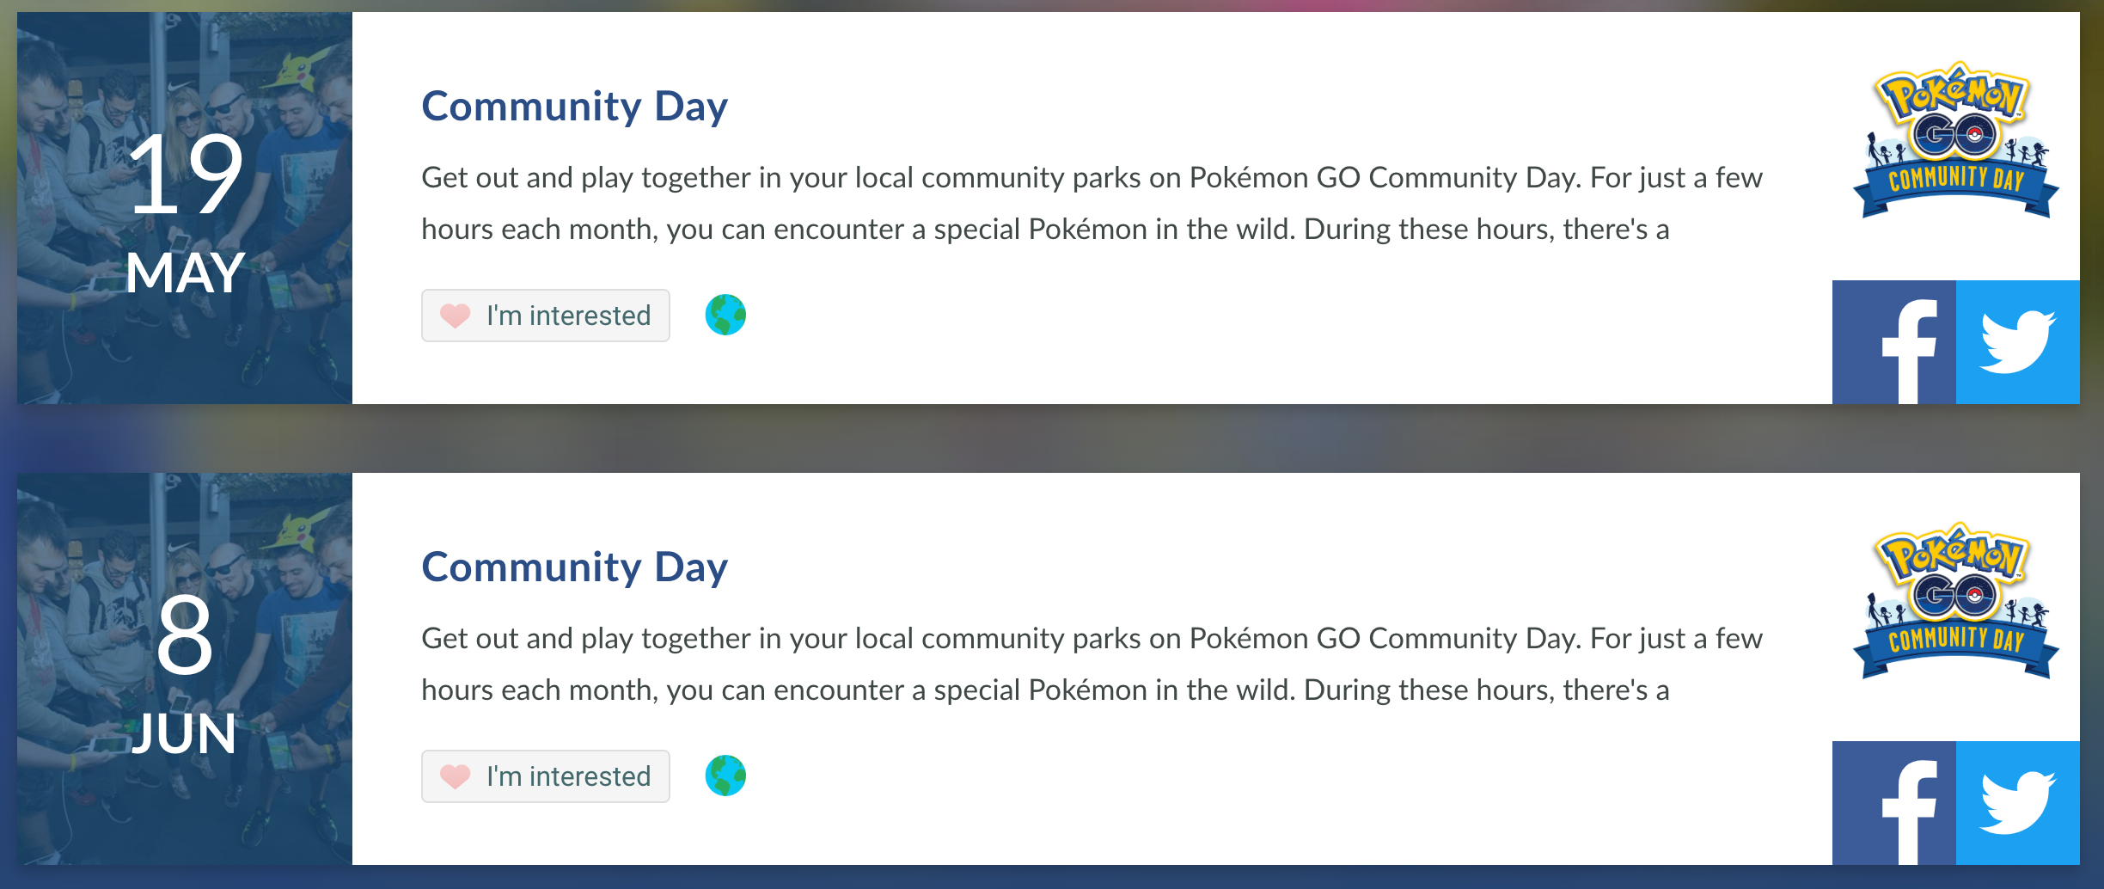The image size is (2104, 889).
Task: Click the description text of the May event
Action: pos(1092,203)
